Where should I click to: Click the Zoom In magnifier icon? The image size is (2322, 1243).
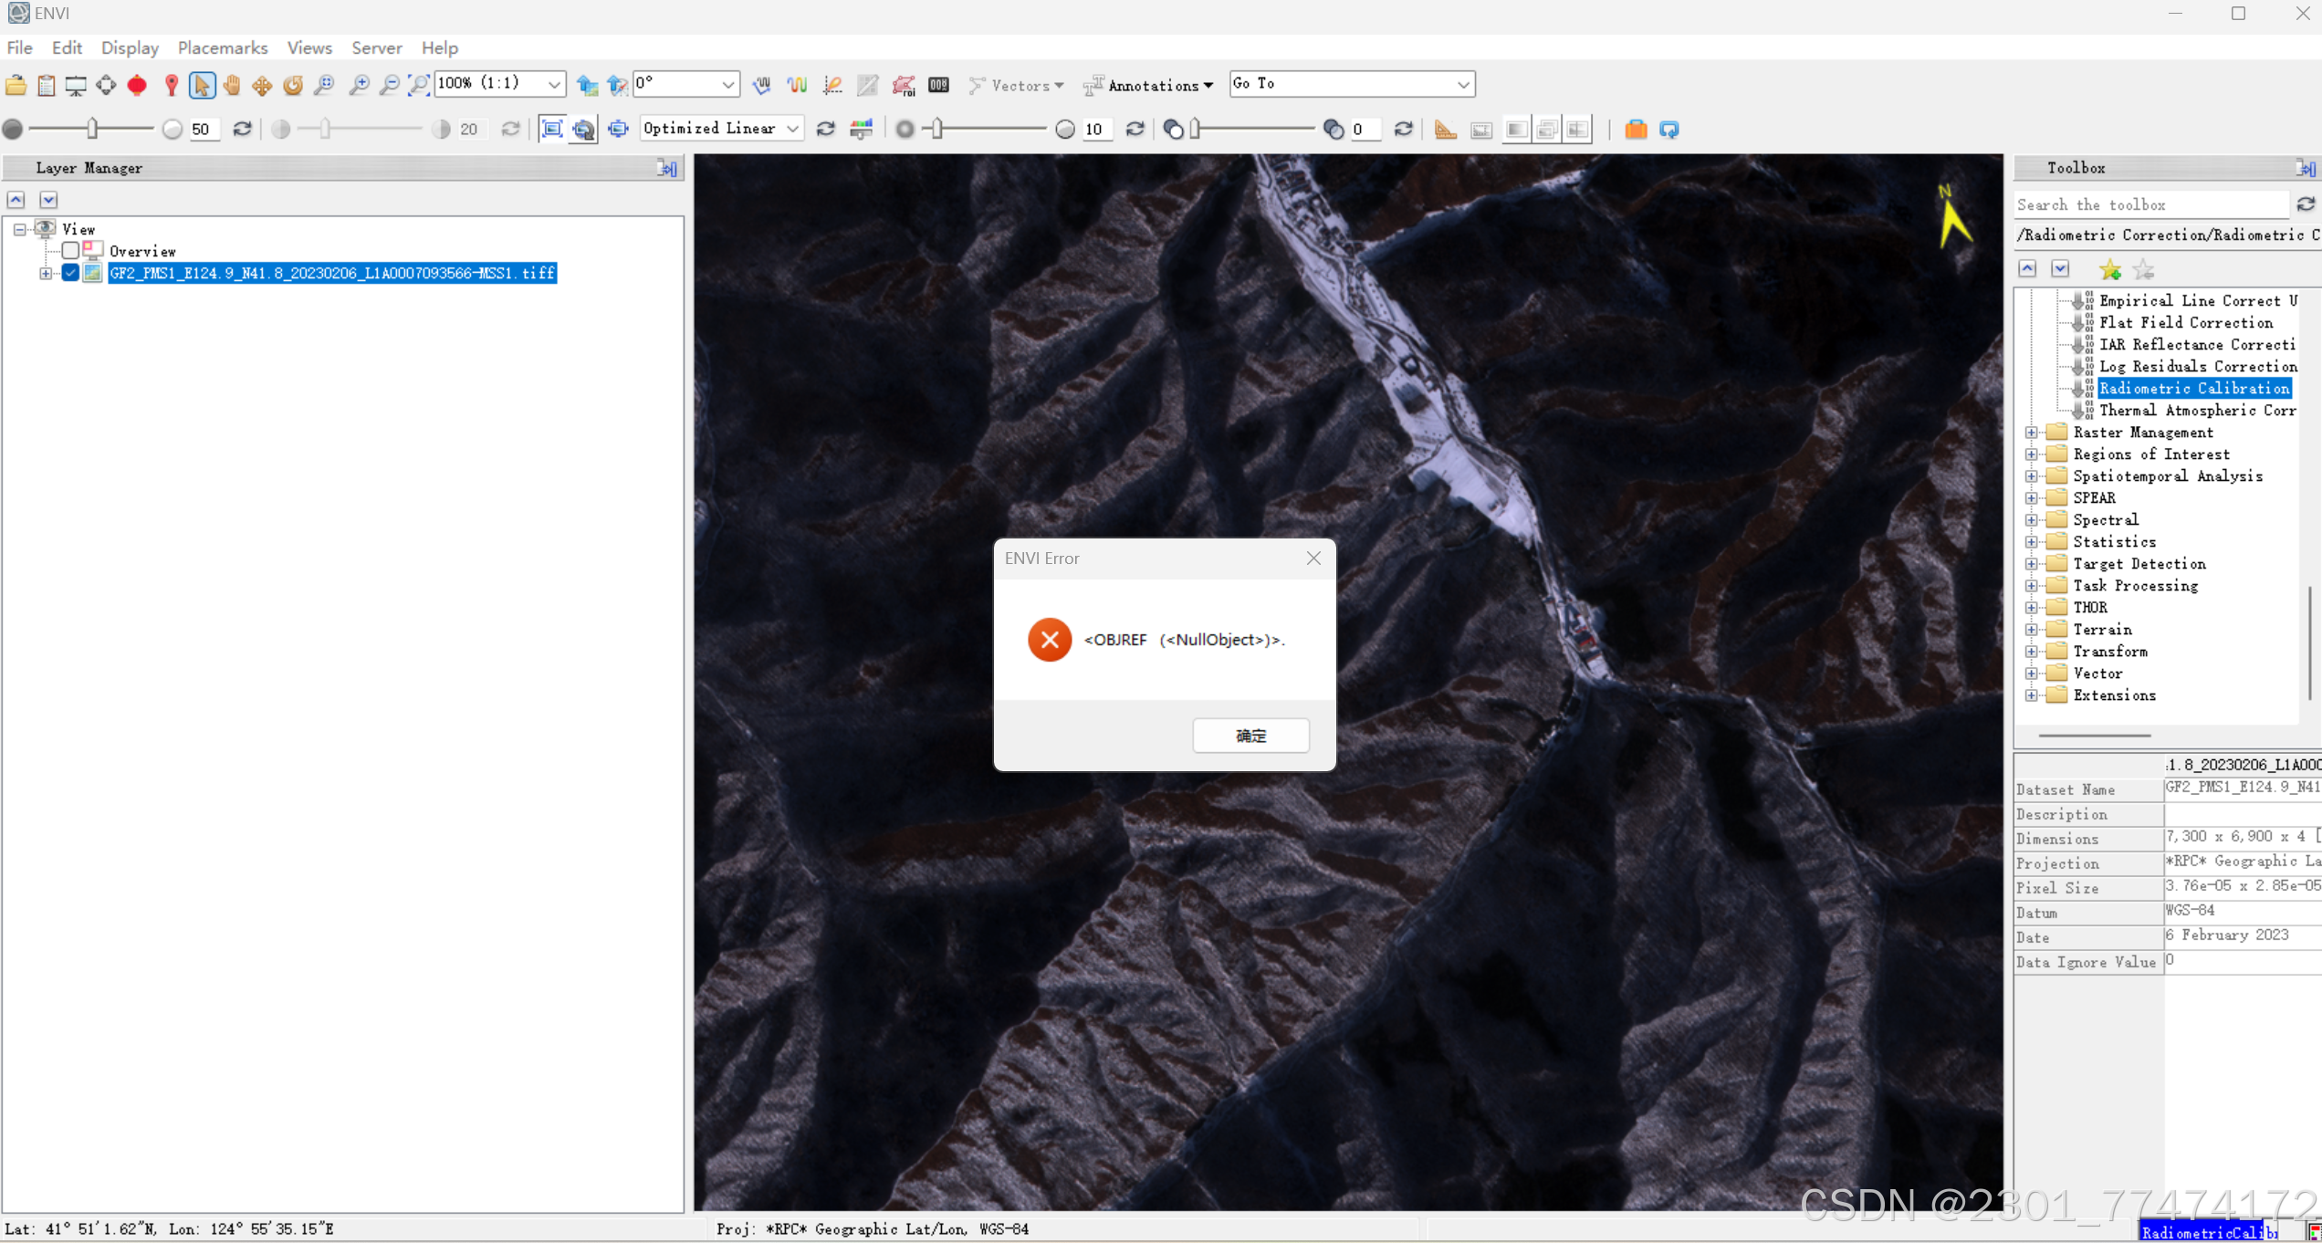pyautogui.click(x=360, y=85)
